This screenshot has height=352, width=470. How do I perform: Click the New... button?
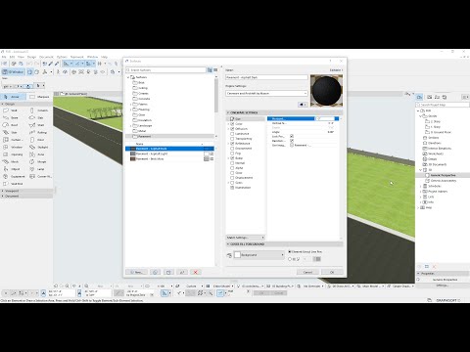[x=136, y=272]
